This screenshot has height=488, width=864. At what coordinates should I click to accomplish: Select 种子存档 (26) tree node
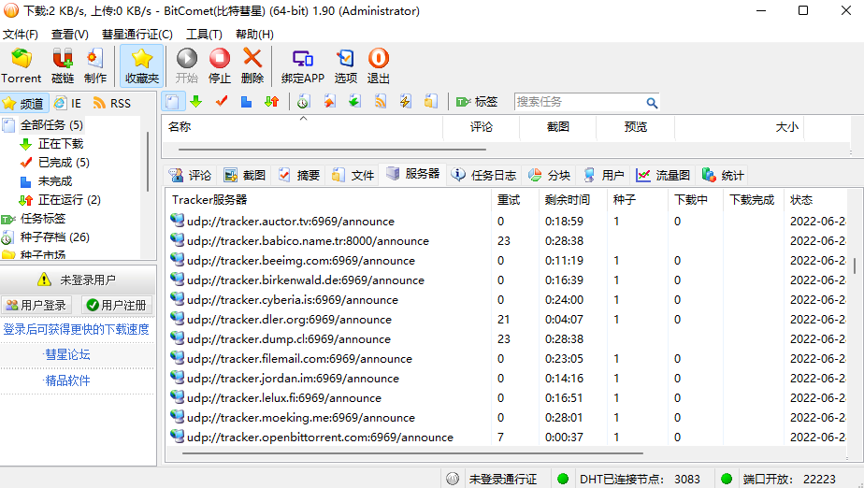54,237
